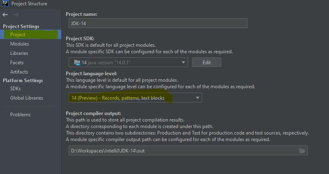Screen dimensions: 329x174
Task: Open the Artifacts settings page
Action: [x=19, y=72]
